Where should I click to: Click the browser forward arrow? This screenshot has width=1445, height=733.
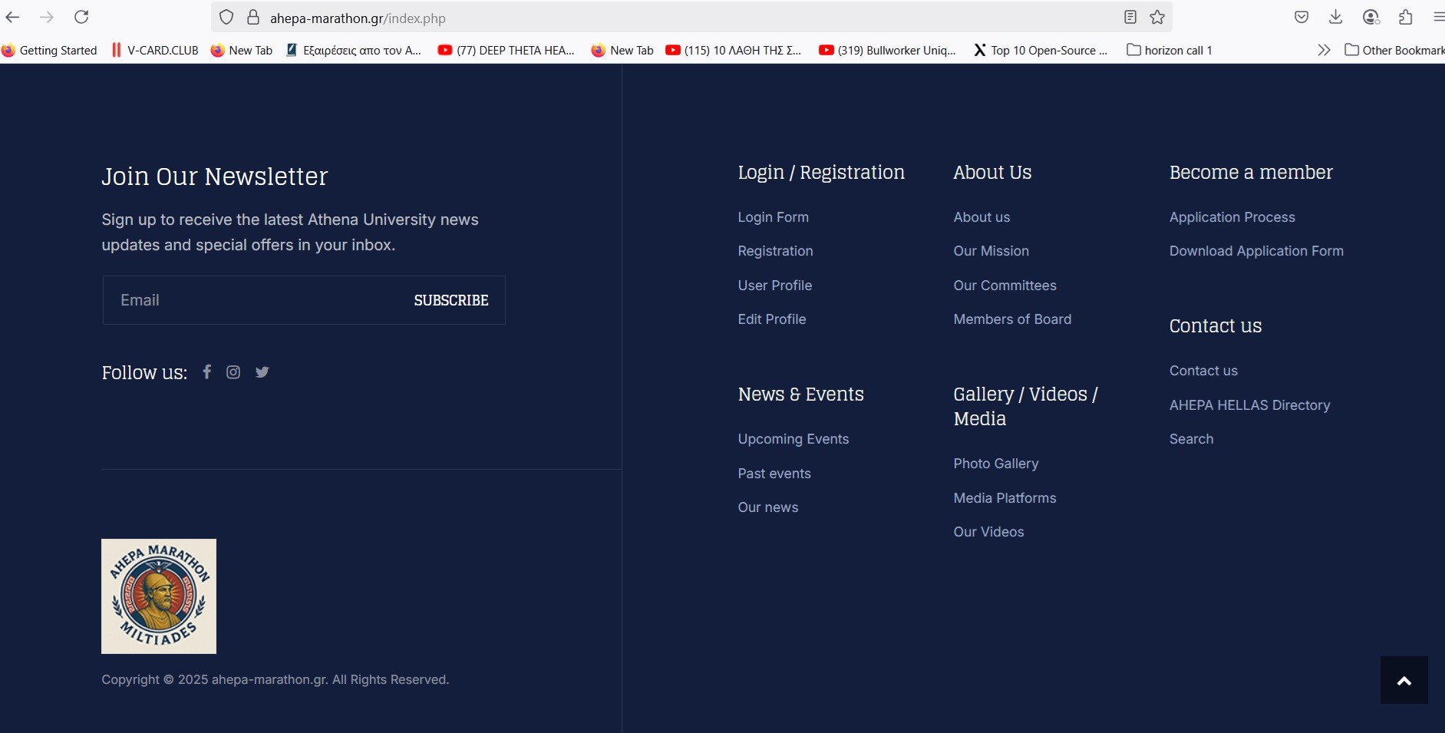click(x=47, y=17)
